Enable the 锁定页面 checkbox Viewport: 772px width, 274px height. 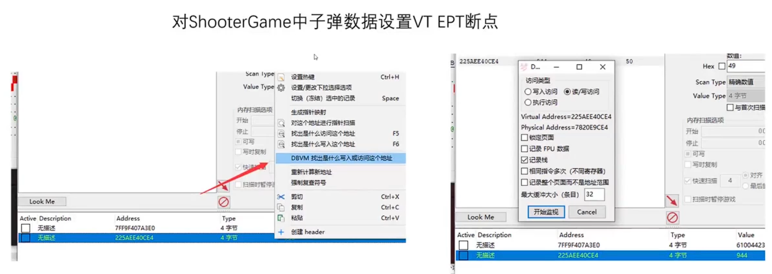point(525,137)
